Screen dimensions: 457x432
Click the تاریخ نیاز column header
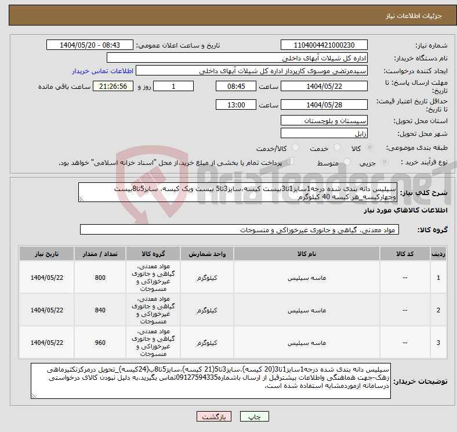(46, 254)
